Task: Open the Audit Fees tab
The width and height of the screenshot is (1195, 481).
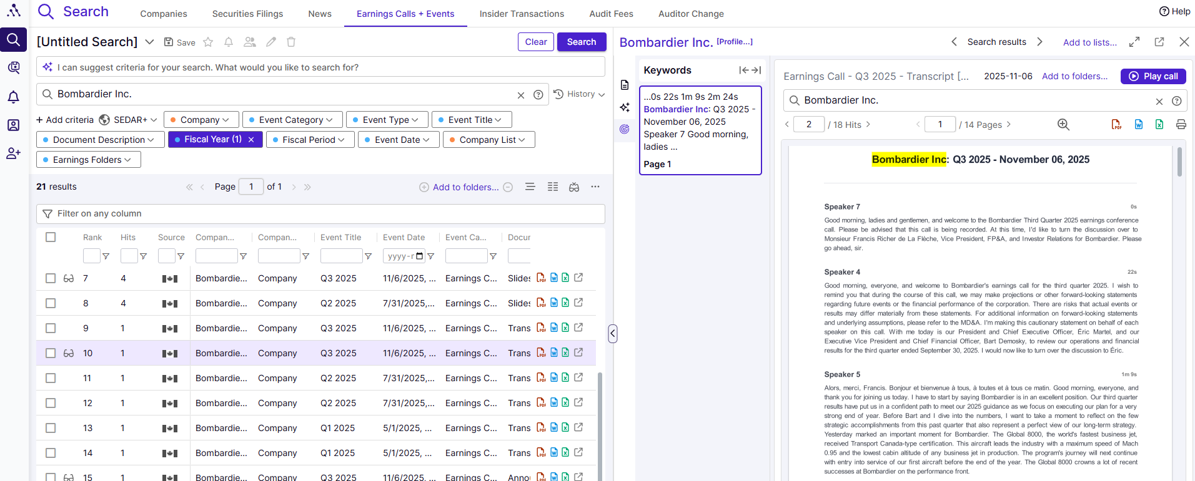Action: [611, 14]
